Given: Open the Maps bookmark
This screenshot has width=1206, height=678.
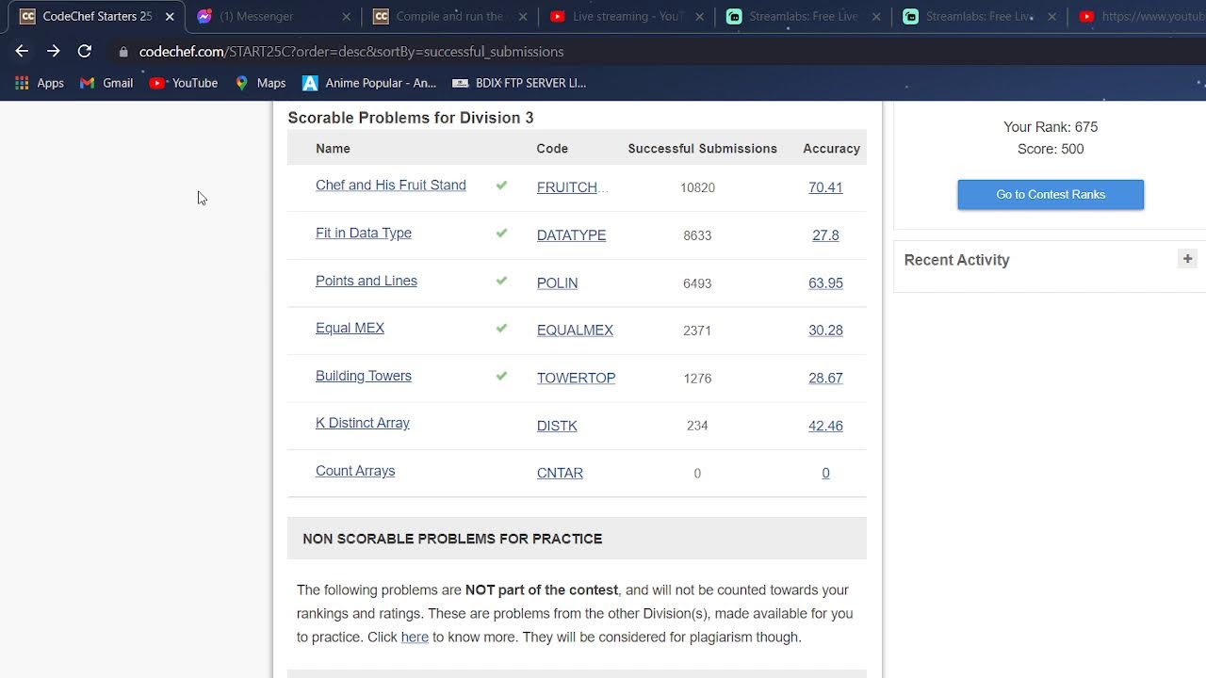Looking at the screenshot, I should [x=260, y=83].
